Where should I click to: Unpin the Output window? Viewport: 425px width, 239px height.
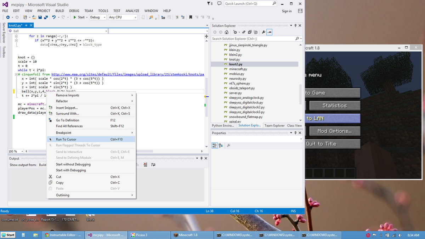click(x=202, y=158)
